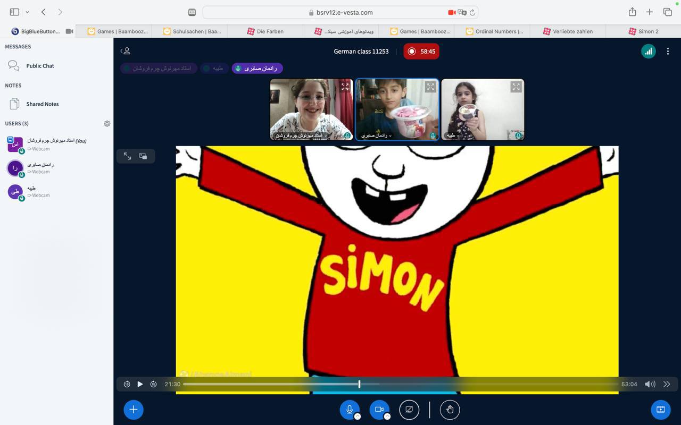Image resolution: width=681 pixels, height=425 pixels.
Task: Expand more video controls with double chevron
Action: (x=667, y=384)
